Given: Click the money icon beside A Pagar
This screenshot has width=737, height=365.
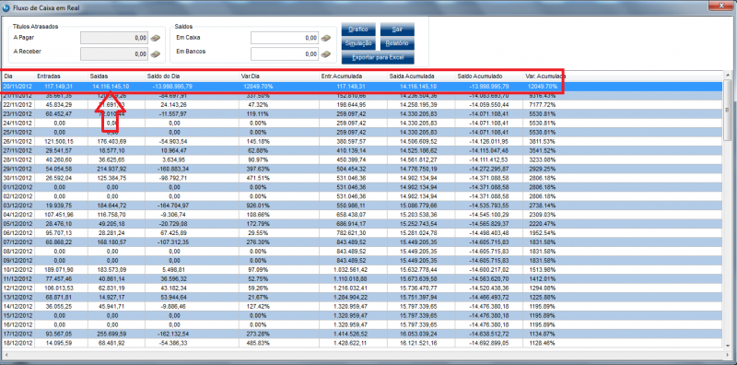Looking at the screenshot, I should point(156,38).
